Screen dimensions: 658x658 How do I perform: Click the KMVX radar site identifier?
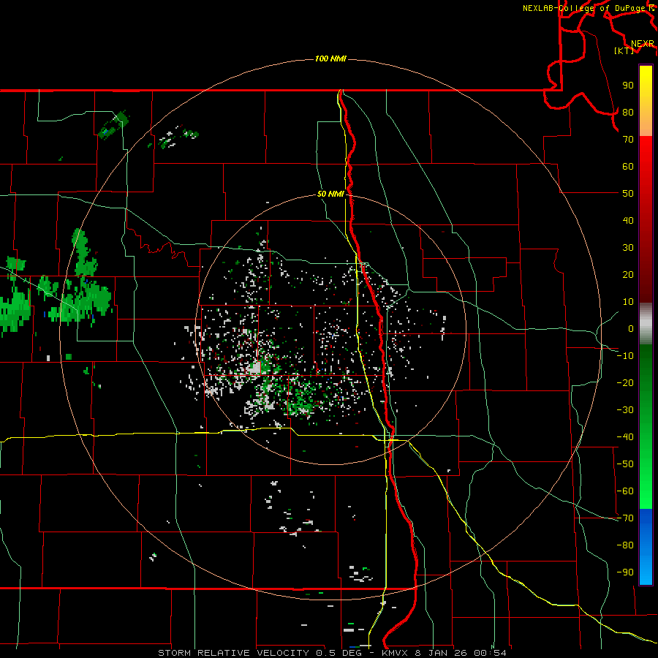[x=396, y=653]
